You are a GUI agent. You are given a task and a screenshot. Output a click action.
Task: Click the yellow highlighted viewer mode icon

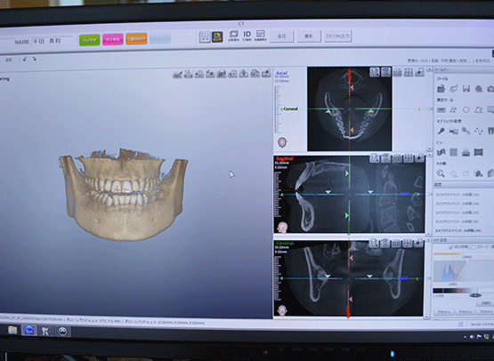point(217,36)
